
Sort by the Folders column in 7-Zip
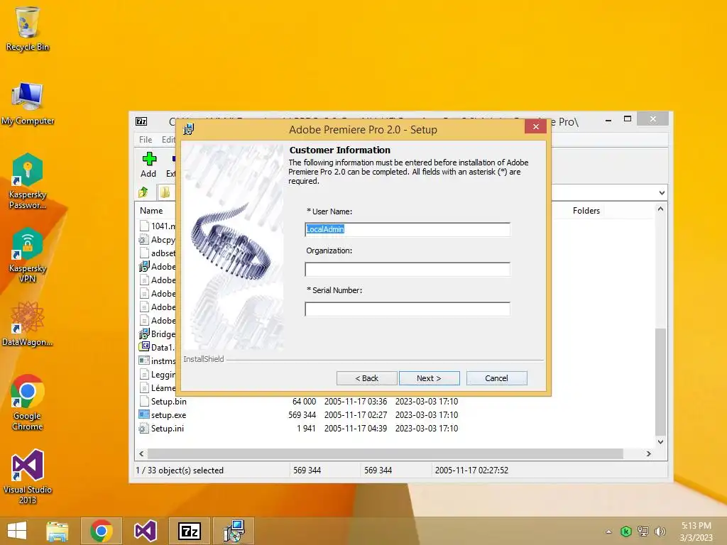(x=586, y=210)
